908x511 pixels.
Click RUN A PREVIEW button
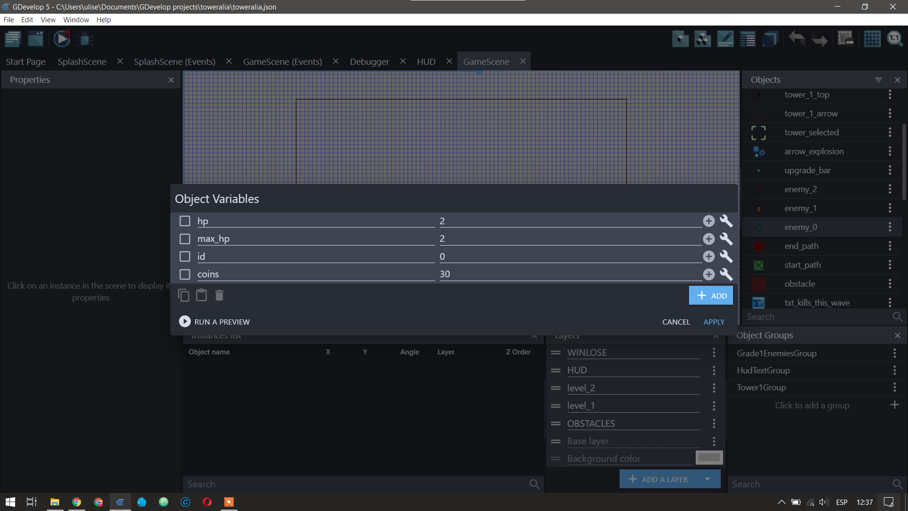pyautogui.click(x=215, y=322)
